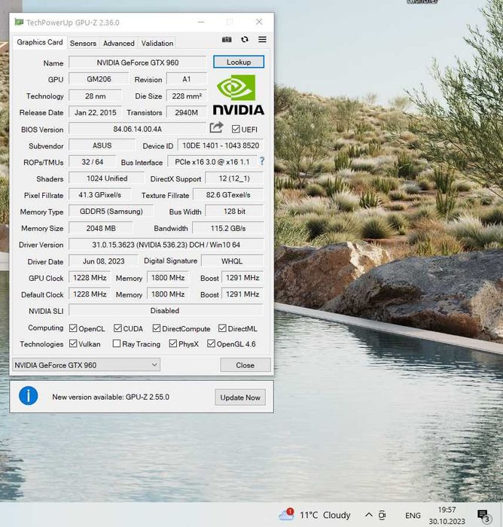This screenshot has height=527, width=503.
Task: Open the weather widget on taskbar
Action: 314,515
